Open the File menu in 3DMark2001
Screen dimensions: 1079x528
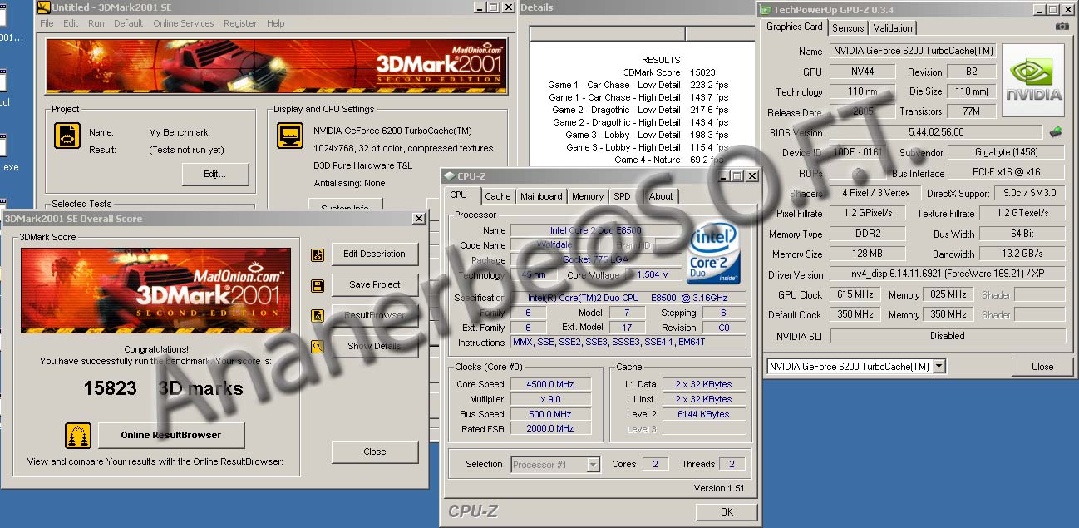coord(47,23)
